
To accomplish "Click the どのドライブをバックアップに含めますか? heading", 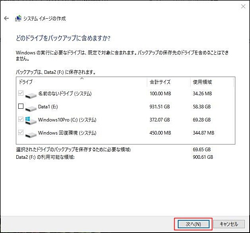I will pyautogui.click(x=63, y=38).
